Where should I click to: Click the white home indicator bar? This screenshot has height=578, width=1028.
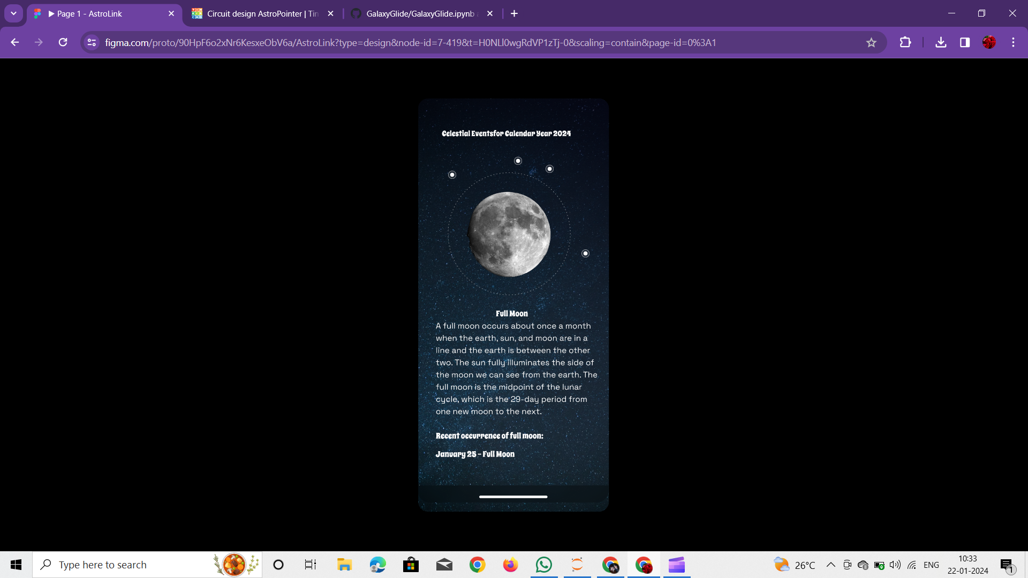tap(513, 497)
